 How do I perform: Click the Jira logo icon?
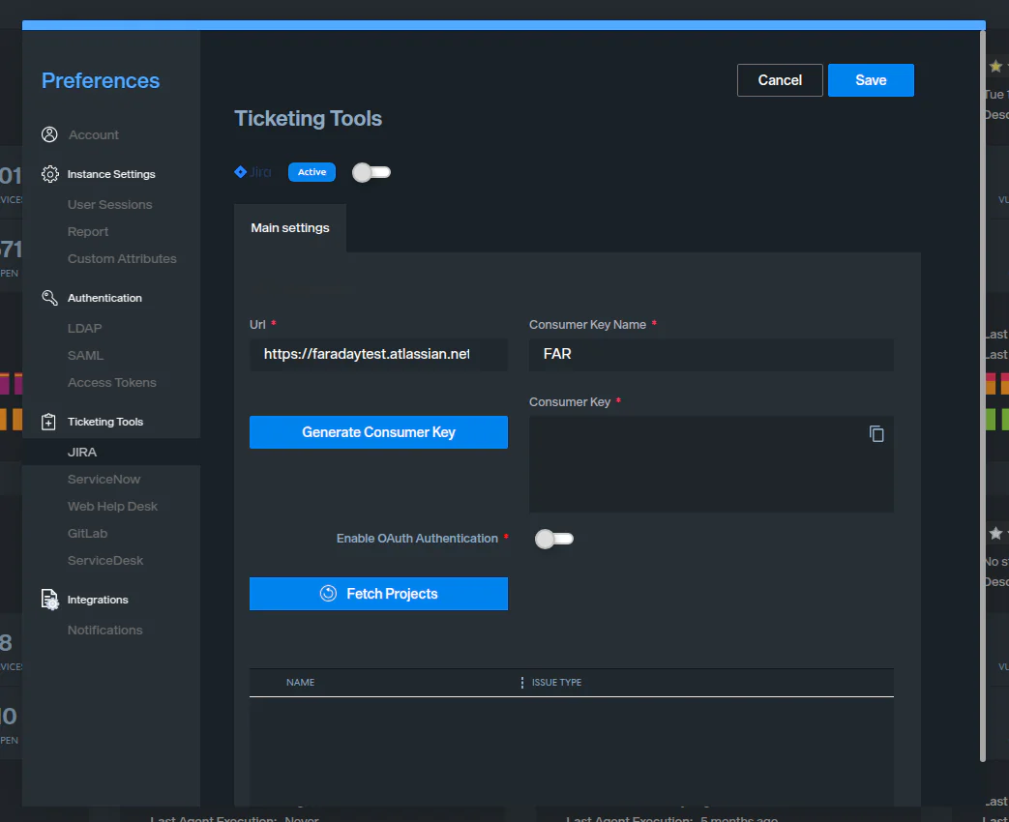241,172
